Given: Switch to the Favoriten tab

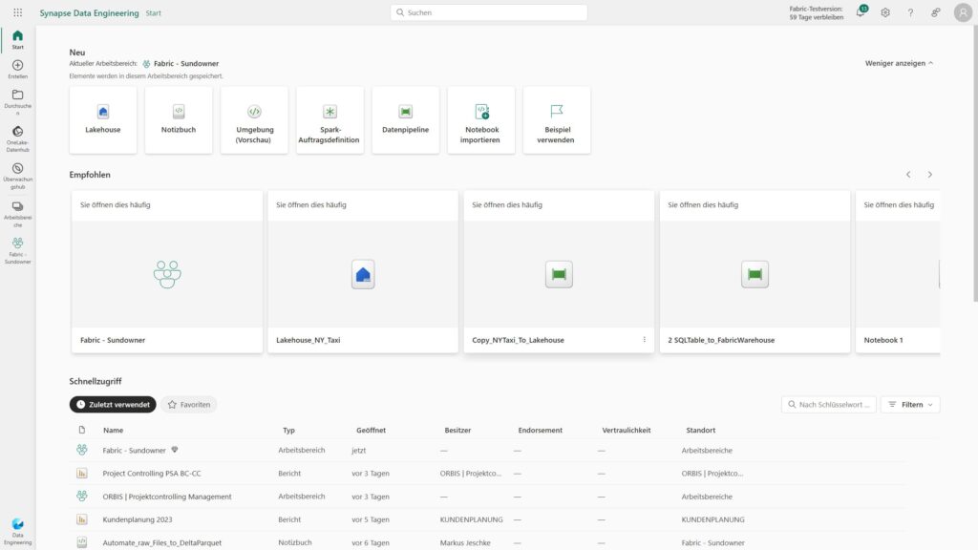Looking at the screenshot, I should click(x=189, y=405).
